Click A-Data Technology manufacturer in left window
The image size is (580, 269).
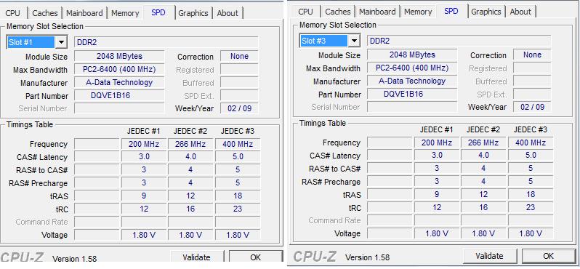[119, 82]
